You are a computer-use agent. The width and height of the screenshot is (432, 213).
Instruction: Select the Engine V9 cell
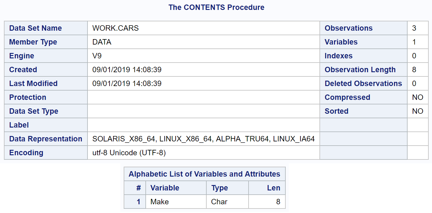point(204,56)
